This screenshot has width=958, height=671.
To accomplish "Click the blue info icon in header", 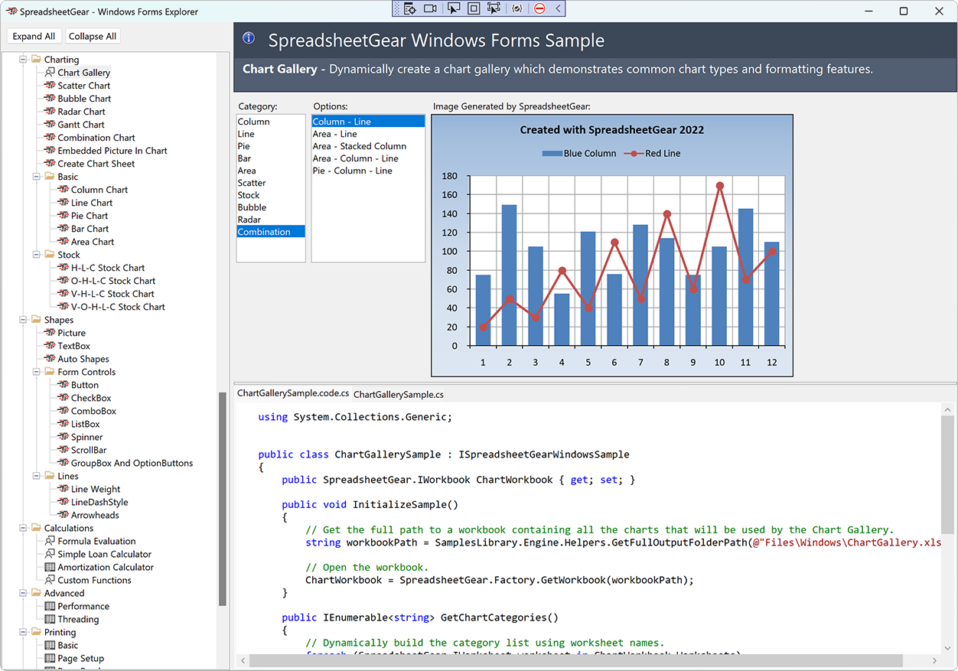I will tap(248, 39).
